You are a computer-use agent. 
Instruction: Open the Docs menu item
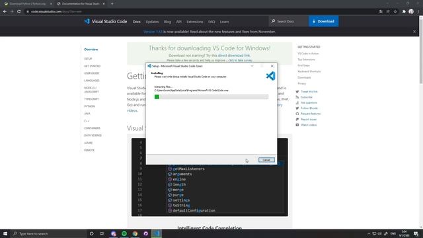pyautogui.click(x=137, y=22)
